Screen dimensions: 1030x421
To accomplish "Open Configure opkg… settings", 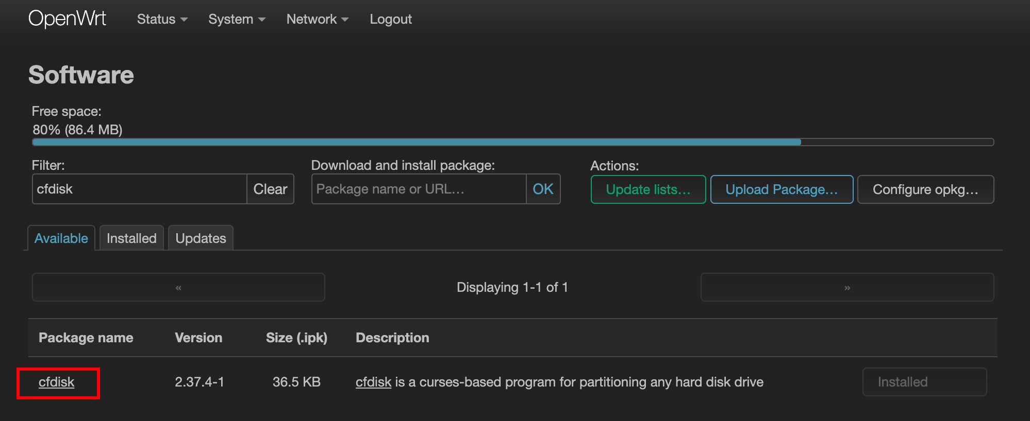I will (x=925, y=189).
